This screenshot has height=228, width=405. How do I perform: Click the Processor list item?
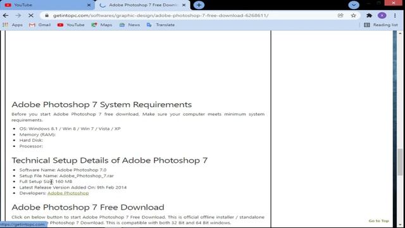point(31,146)
